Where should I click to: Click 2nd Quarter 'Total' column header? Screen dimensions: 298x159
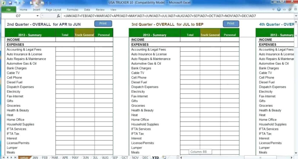pyautogui.click(x=65, y=33)
